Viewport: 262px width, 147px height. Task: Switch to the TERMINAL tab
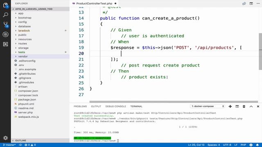[x=136, y=106]
